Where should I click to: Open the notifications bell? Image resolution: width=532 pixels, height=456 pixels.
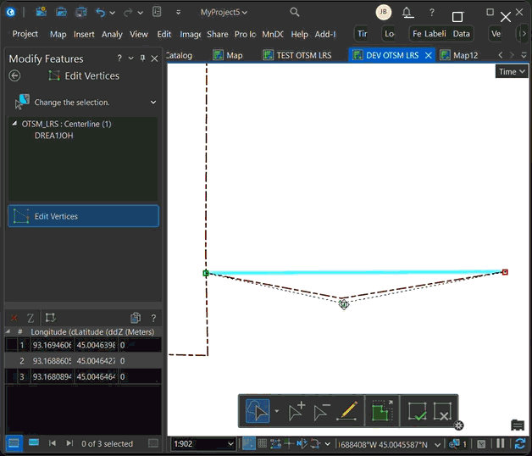pyautogui.click(x=407, y=13)
